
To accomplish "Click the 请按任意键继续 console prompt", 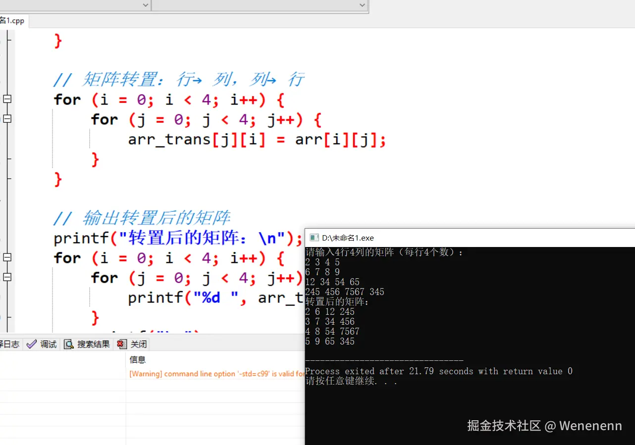I will pyautogui.click(x=351, y=381).
